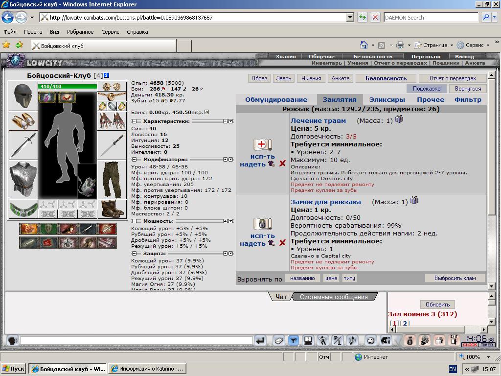
Task: Click the Лечение травм item link
Action: (x=318, y=121)
